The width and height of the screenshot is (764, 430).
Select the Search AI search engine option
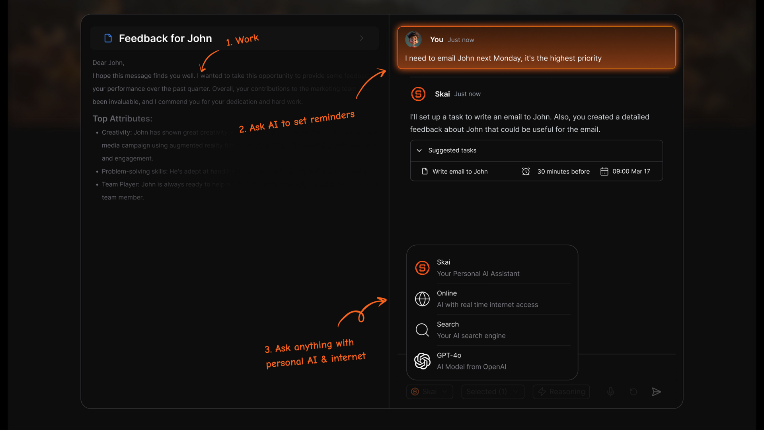click(492, 330)
